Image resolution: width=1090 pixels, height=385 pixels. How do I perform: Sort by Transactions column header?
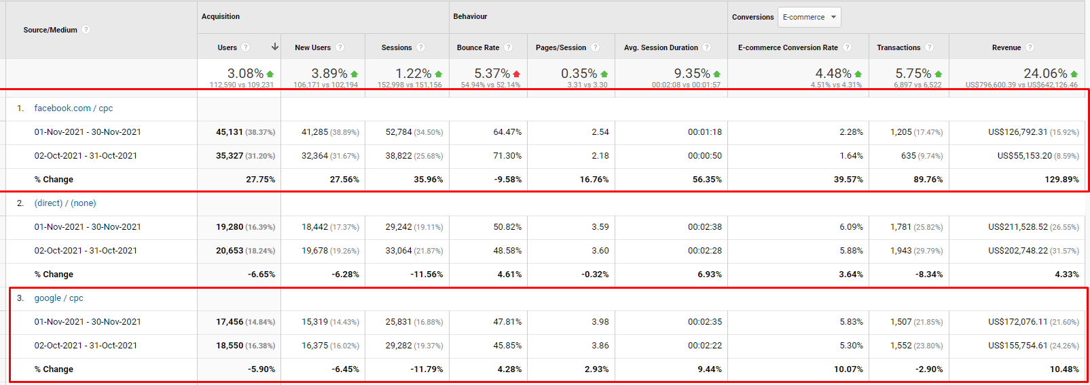click(898, 47)
